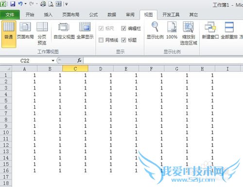Select row 17 header
243x187 pixels.
(6, 177)
